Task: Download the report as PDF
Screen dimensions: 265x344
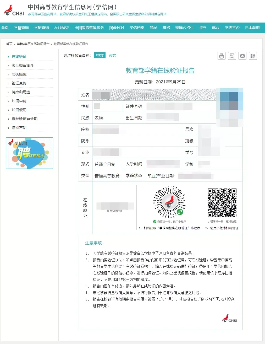Action: click(232, 56)
